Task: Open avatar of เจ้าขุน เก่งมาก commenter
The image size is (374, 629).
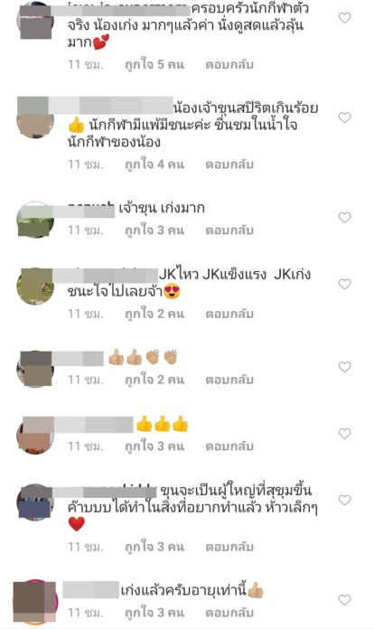Action: [35, 220]
